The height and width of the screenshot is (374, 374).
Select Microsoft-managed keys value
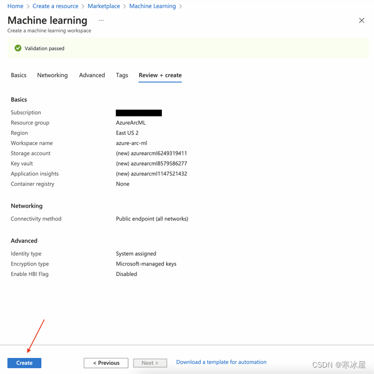point(146,264)
